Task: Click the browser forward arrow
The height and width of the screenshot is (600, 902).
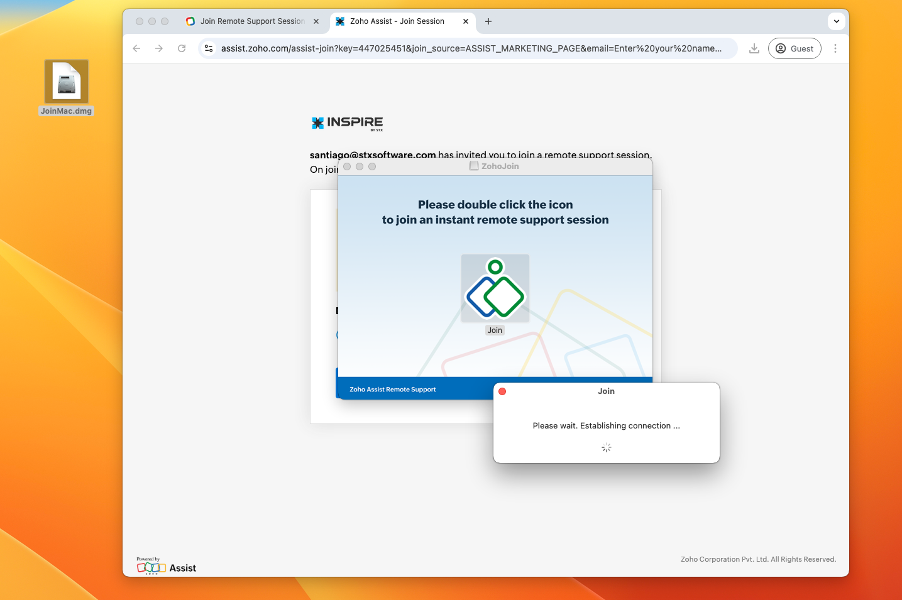Action: pyautogui.click(x=159, y=48)
